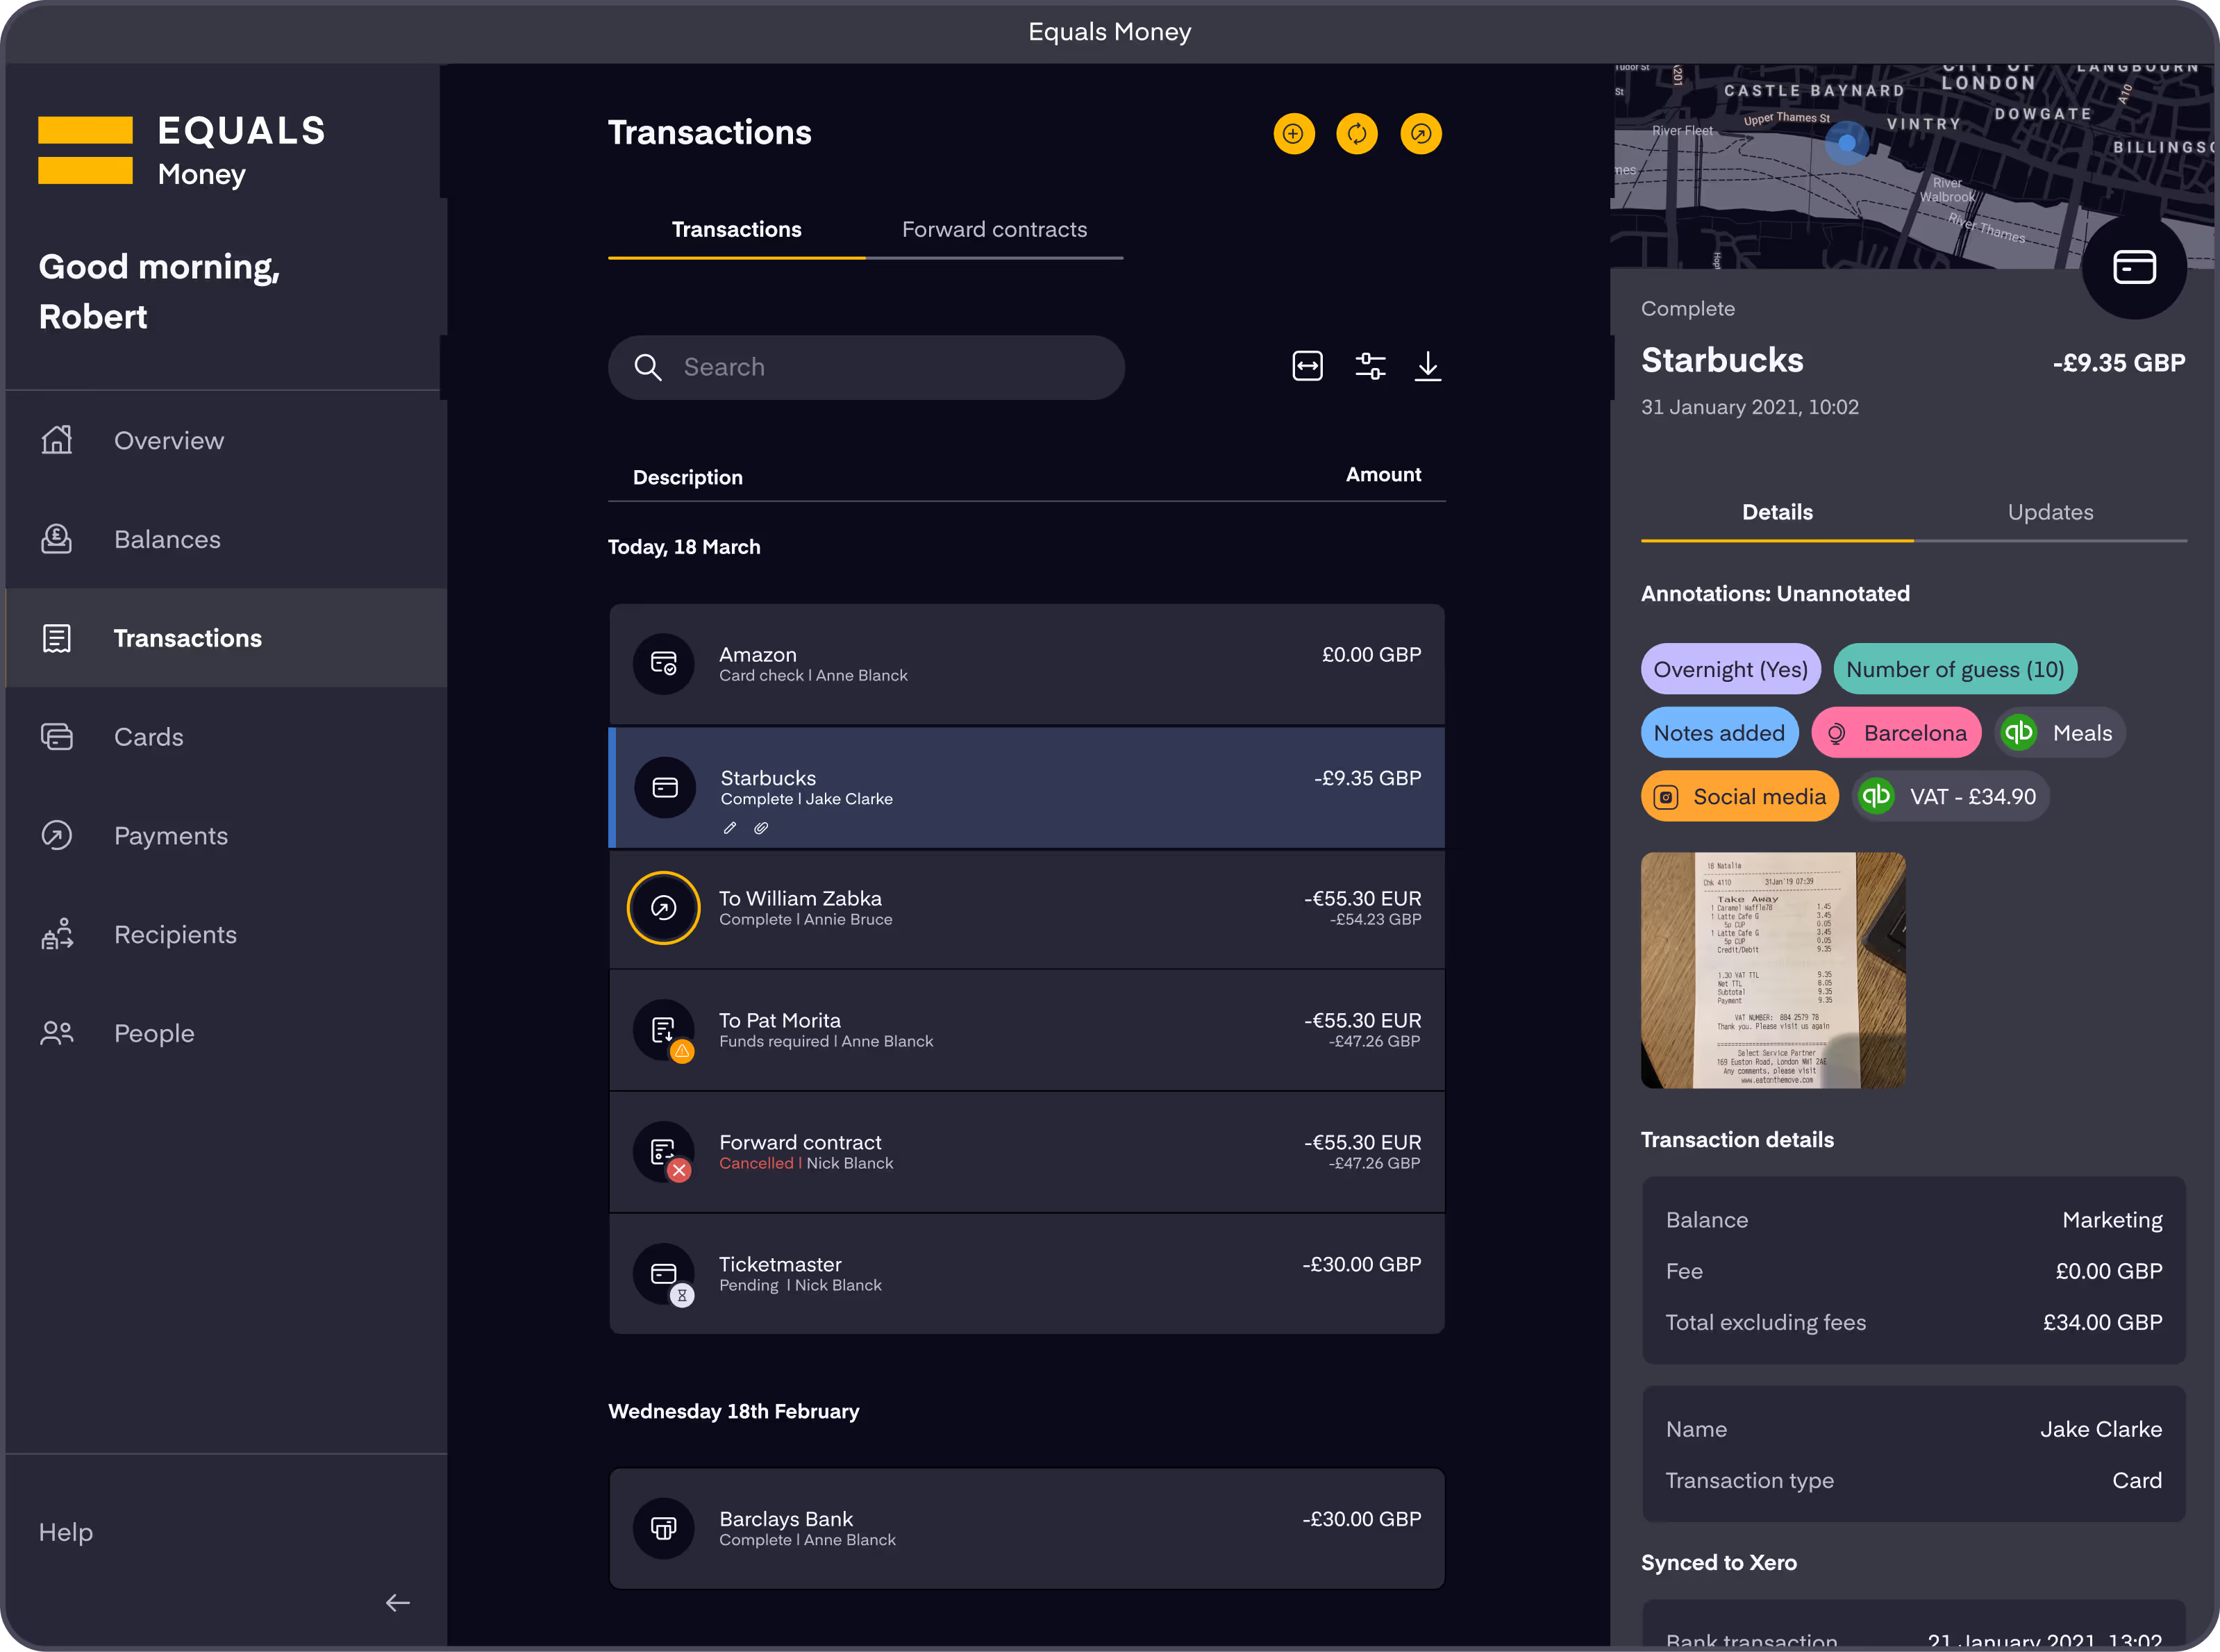Select the Transactions tab under the heading
The width and height of the screenshot is (2220, 1652).
(x=737, y=230)
